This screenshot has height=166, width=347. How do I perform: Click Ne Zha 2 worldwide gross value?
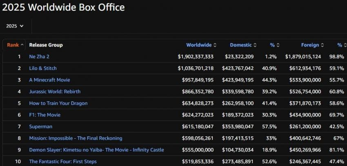pyautogui.click(x=196, y=57)
